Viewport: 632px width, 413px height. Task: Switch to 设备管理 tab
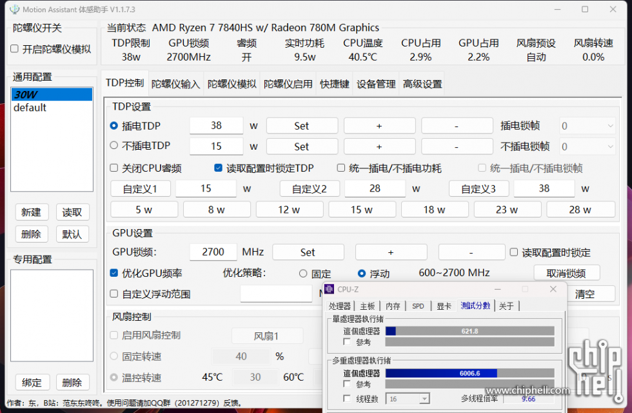click(376, 84)
